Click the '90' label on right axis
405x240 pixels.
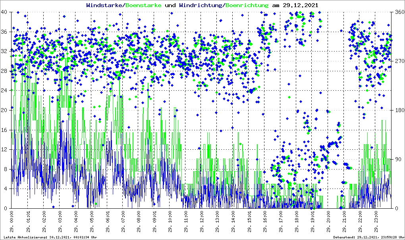coord(397,160)
